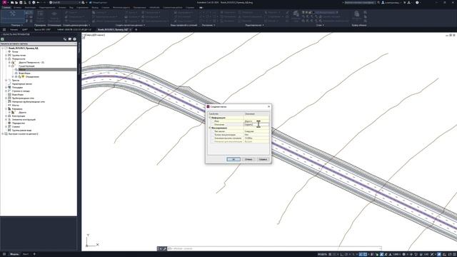Click the Описание value field in dialog
Viewport: 457px width, 257px height.
pyautogui.click(x=256, y=124)
